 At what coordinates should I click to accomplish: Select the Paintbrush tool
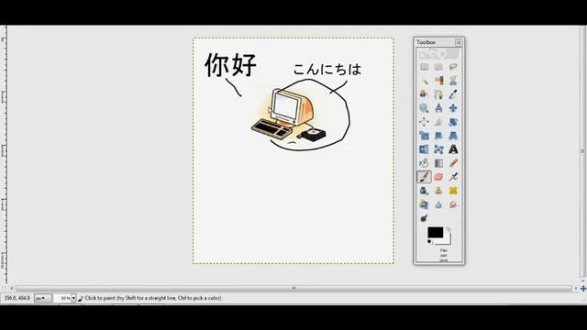tap(424, 177)
